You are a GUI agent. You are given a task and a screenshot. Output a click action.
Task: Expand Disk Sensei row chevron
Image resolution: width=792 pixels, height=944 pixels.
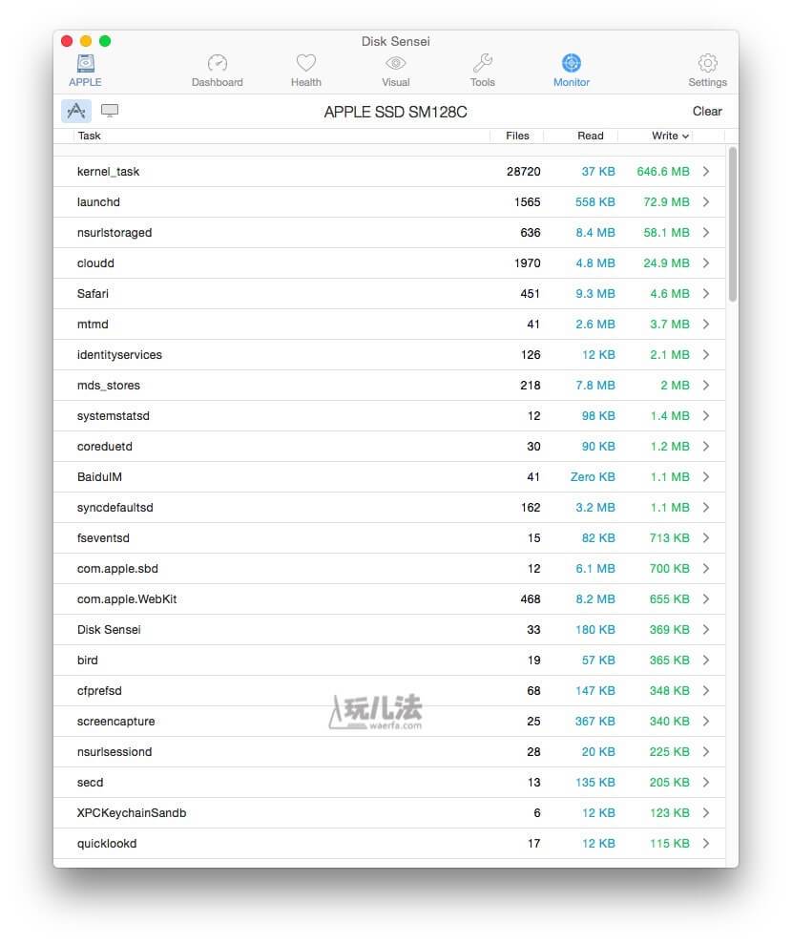[706, 630]
